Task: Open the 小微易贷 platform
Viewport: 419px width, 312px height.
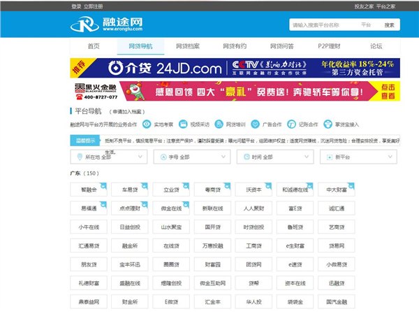Action: point(337,264)
